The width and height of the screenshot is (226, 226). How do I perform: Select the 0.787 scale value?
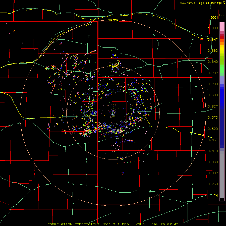213,73
